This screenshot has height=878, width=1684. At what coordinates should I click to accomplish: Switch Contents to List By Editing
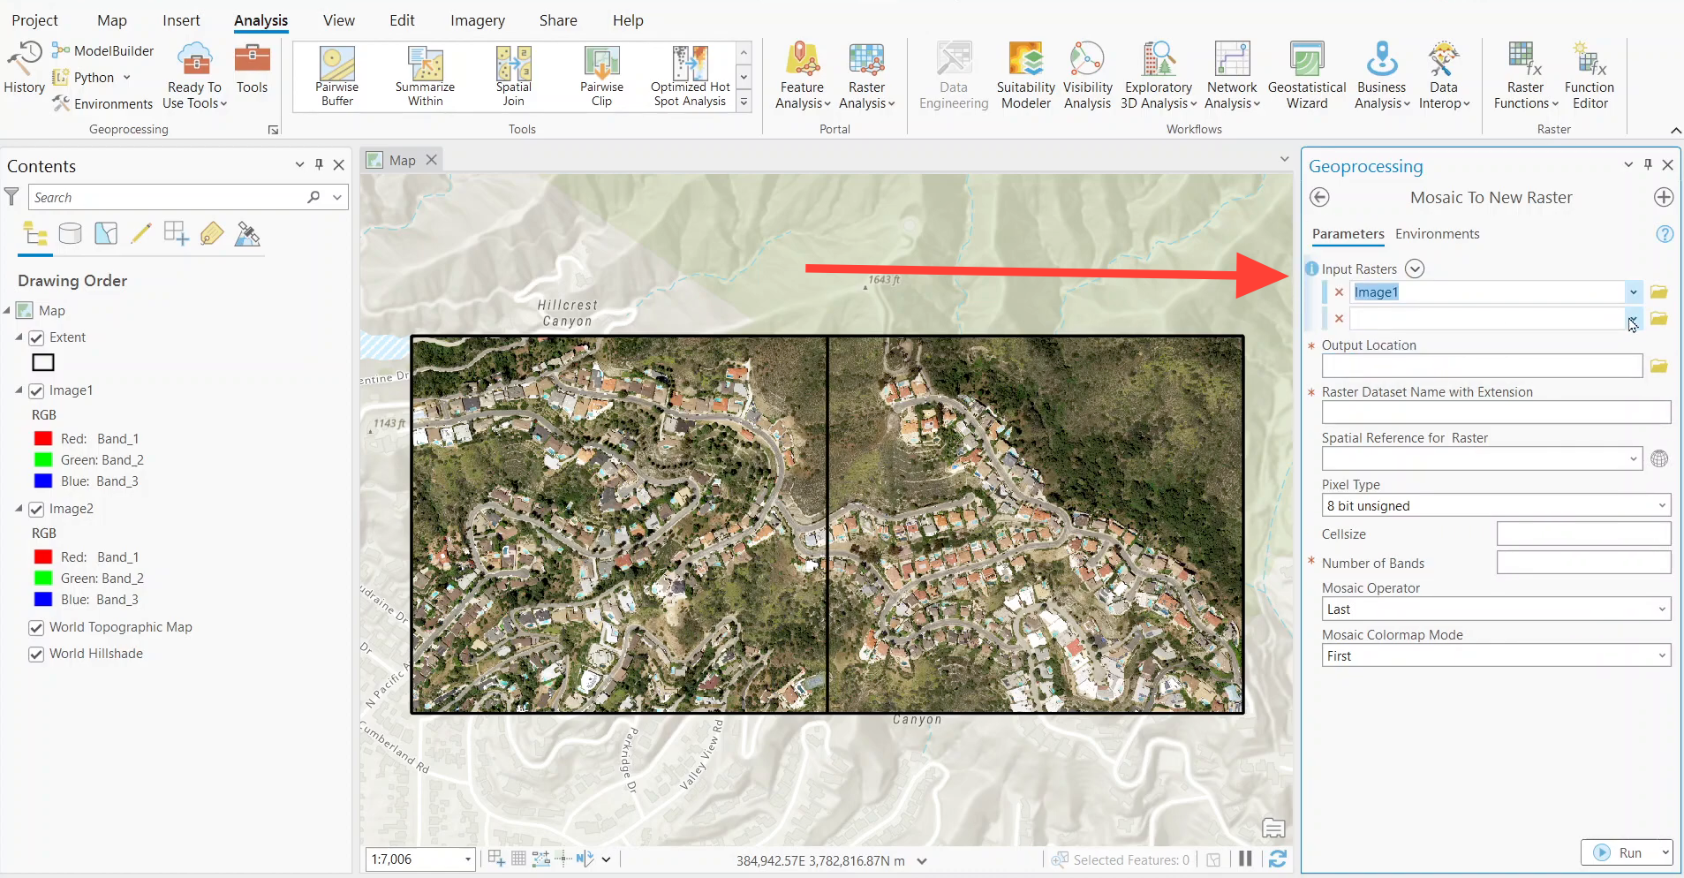tap(140, 234)
